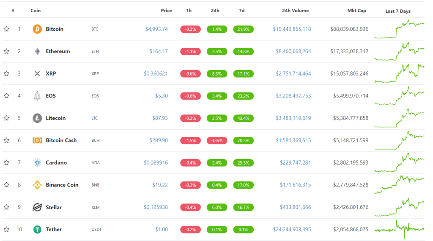The image size is (433, 241).
Task: Click Bitcoin Cash 24h badge -0.6%
Action: click(x=217, y=141)
